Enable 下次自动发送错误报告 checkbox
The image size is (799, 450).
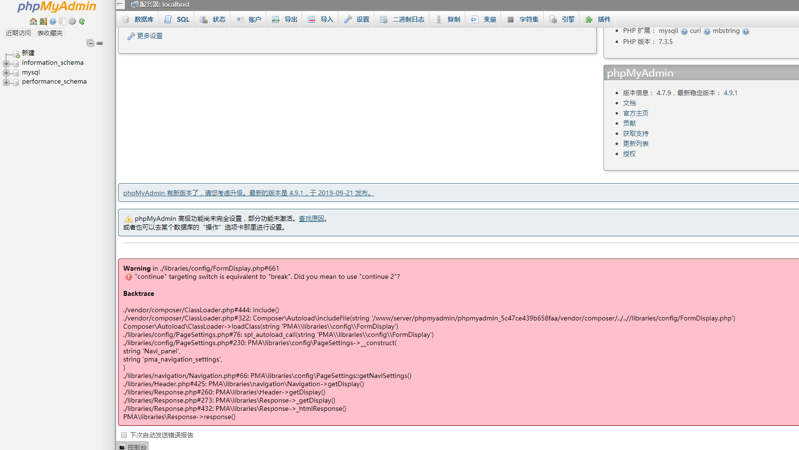point(124,435)
